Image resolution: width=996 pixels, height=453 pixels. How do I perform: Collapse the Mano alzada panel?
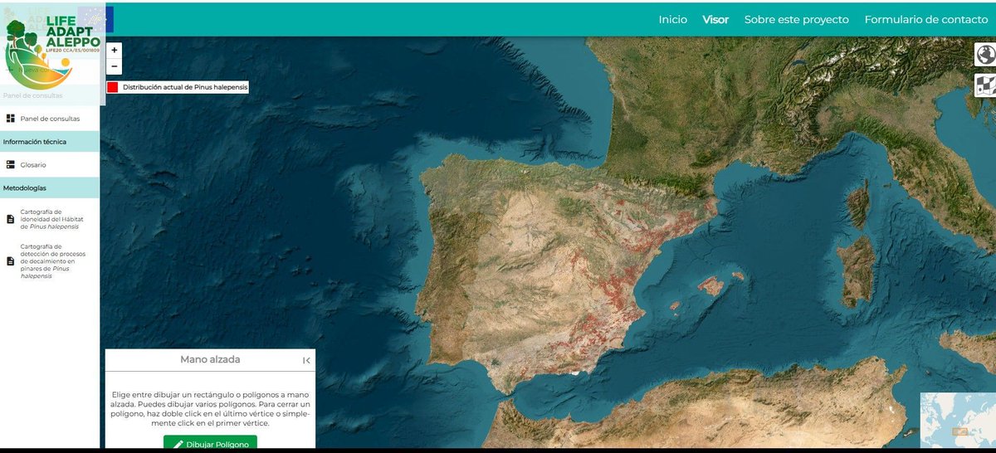point(306,360)
